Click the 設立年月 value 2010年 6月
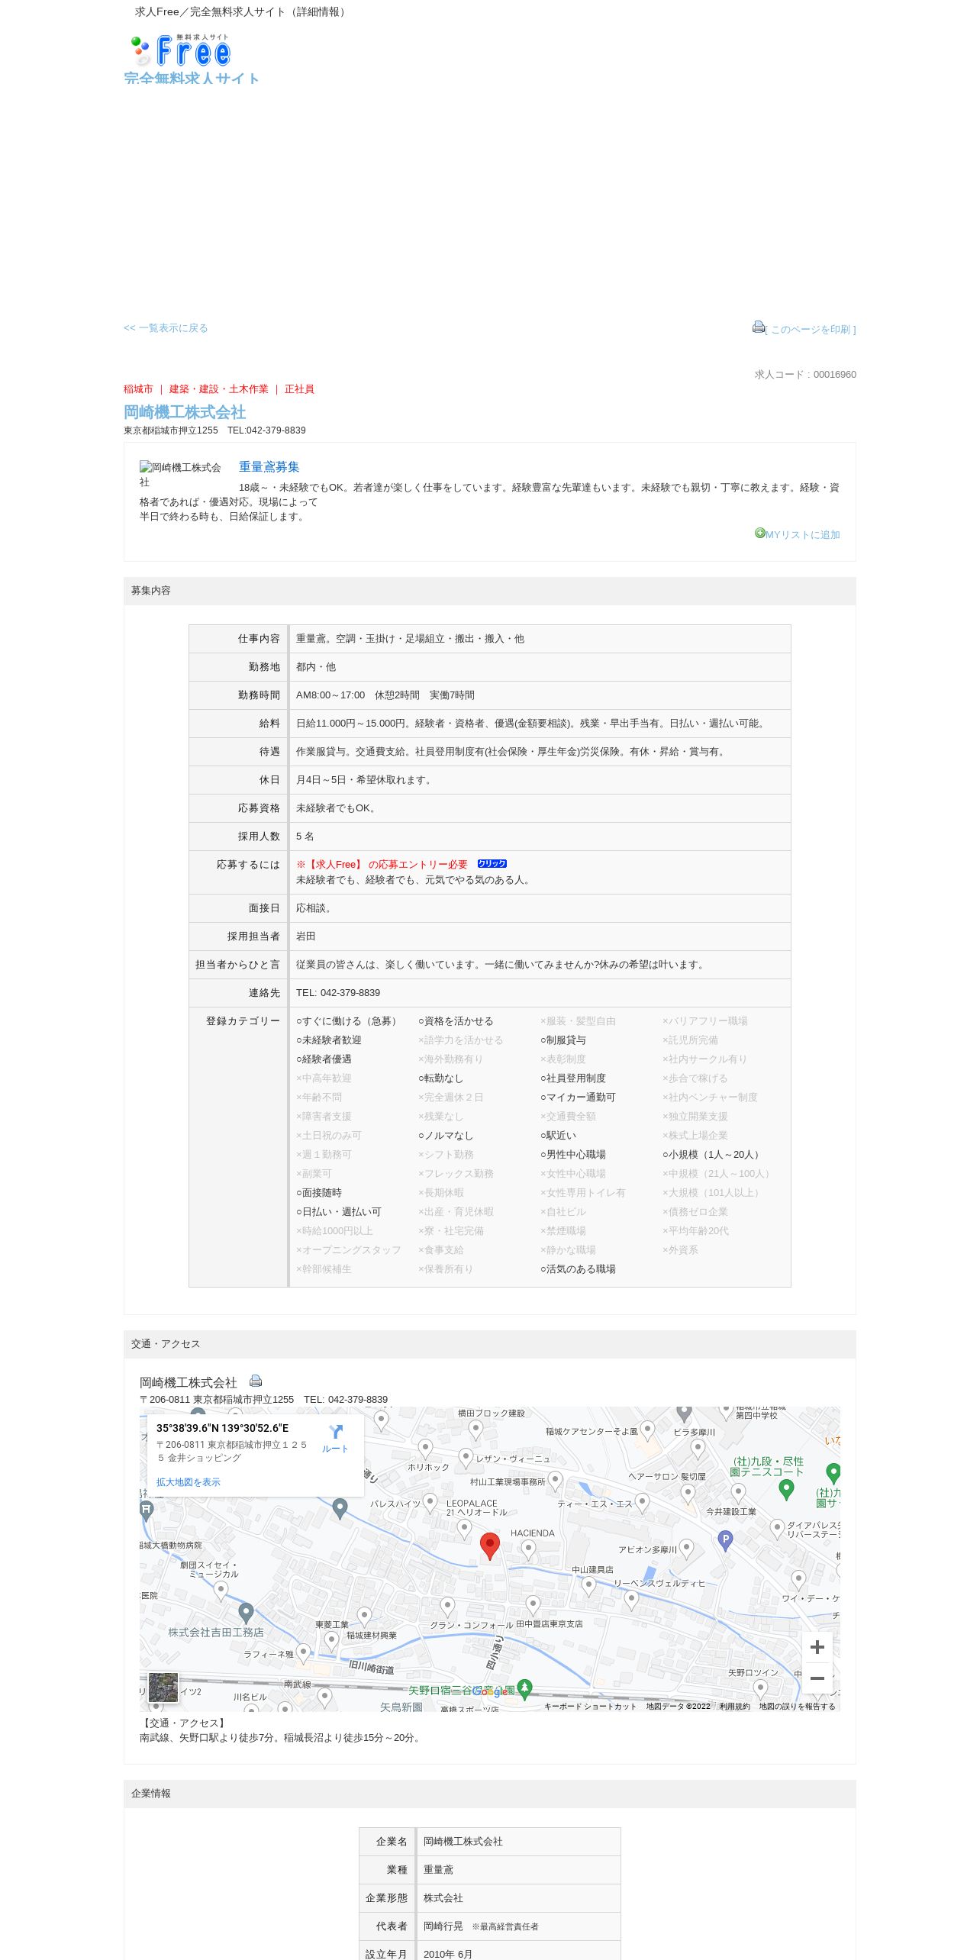This screenshot has height=1960, width=980. coord(448,1955)
